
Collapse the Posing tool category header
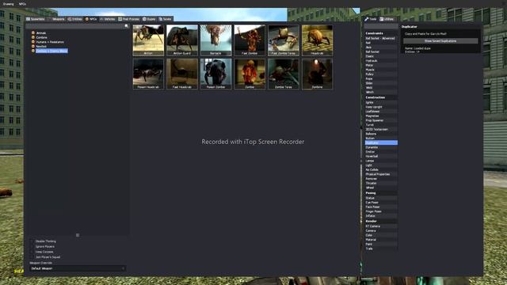tap(381, 193)
